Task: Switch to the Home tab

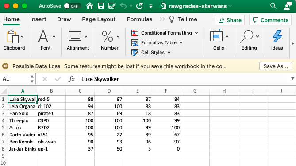Action: pyautogui.click(x=12, y=19)
